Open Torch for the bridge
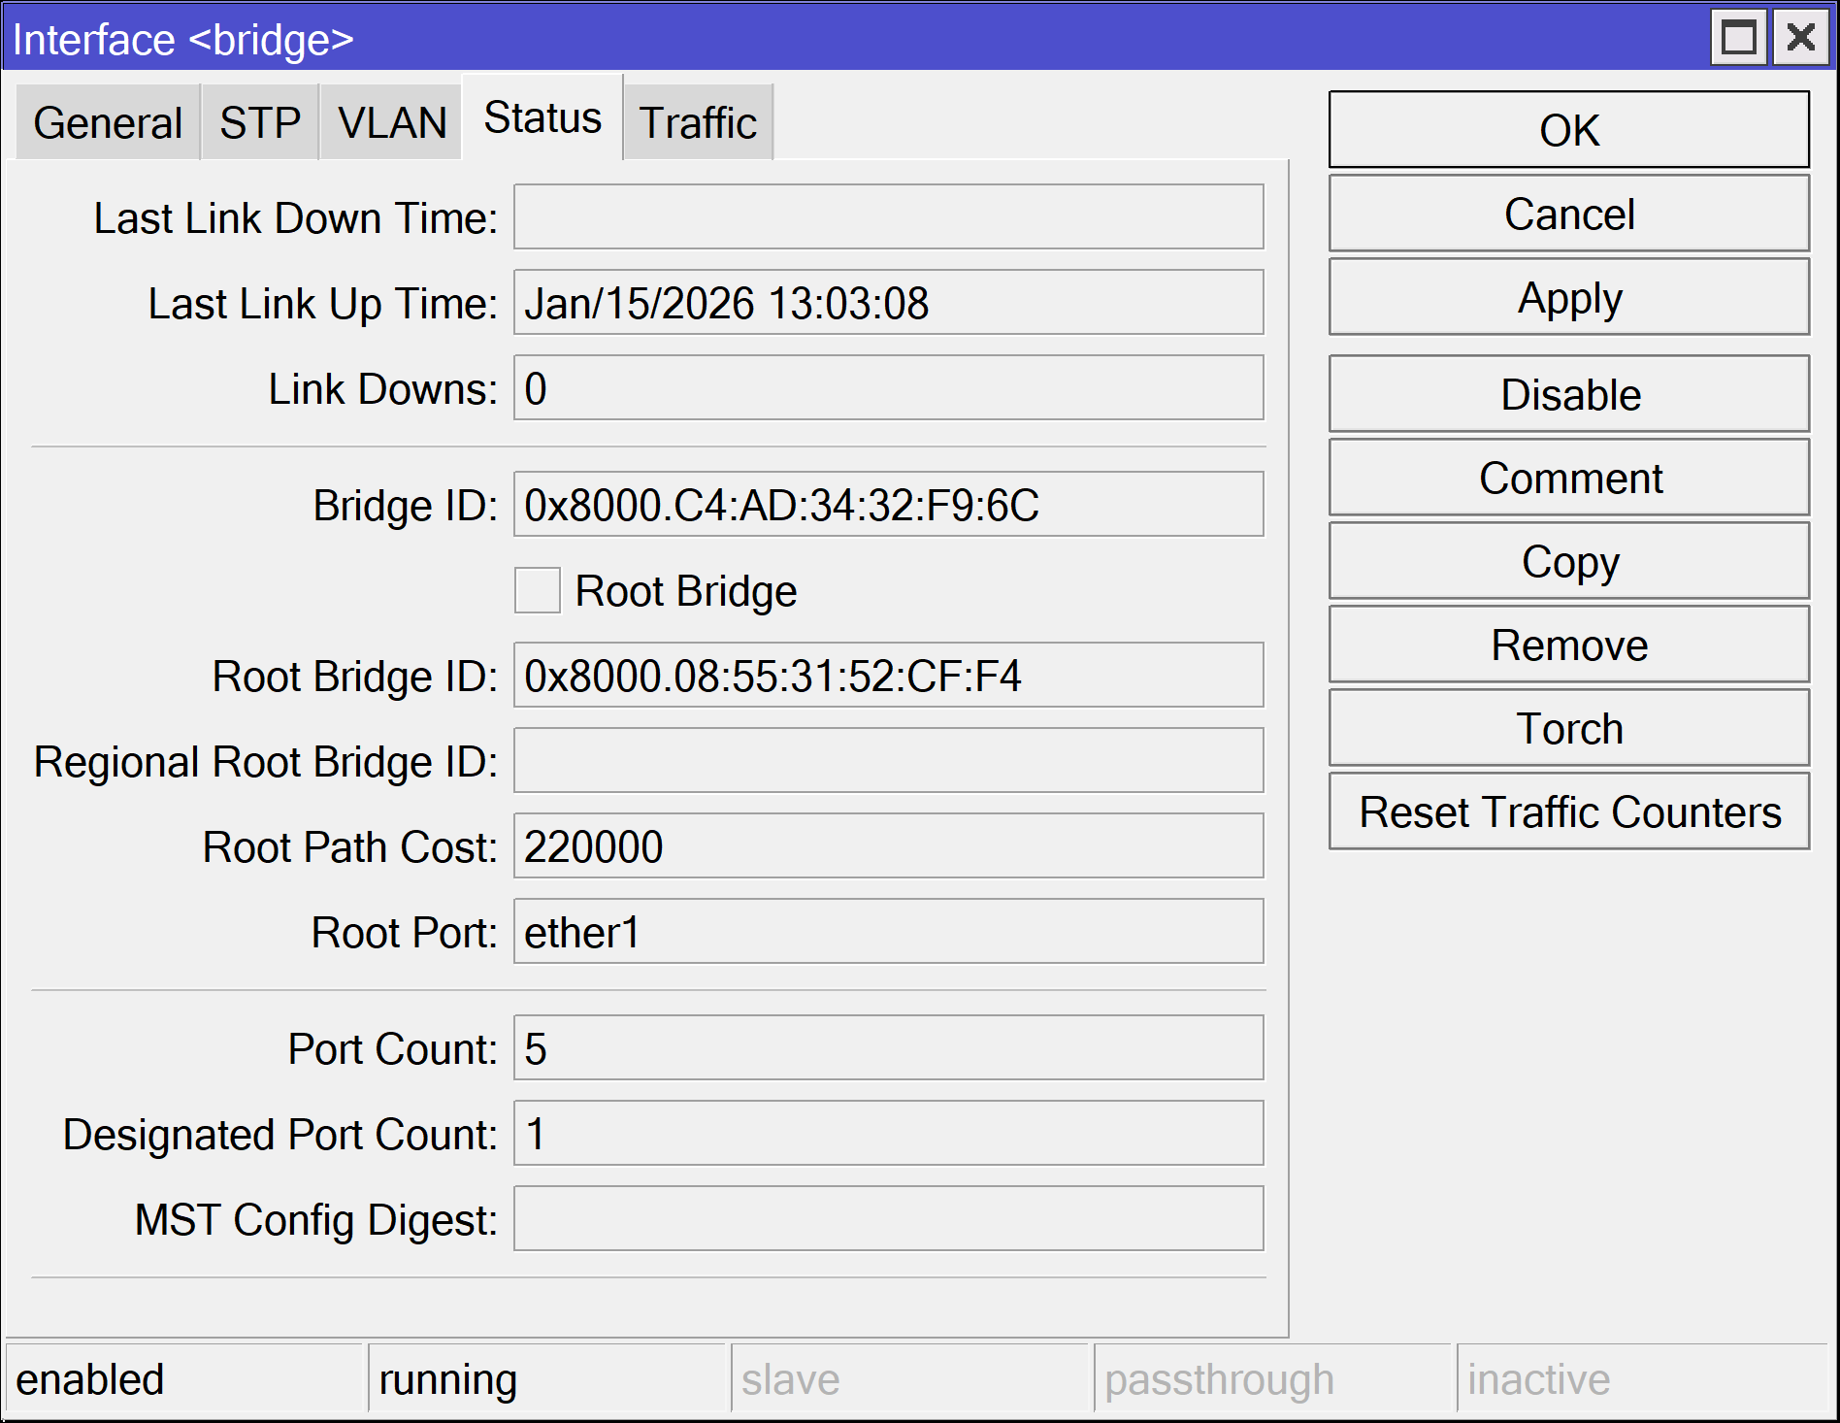The width and height of the screenshot is (1840, 1423). coord(1567,727)
